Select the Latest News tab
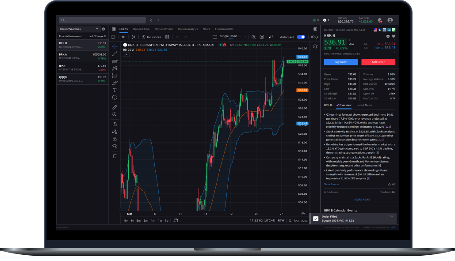This screenshot has height=261, width=455. tap(364, 105)
